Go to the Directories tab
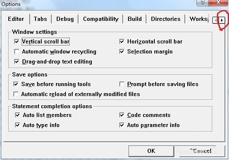229x160 pixels. point(166,19)
